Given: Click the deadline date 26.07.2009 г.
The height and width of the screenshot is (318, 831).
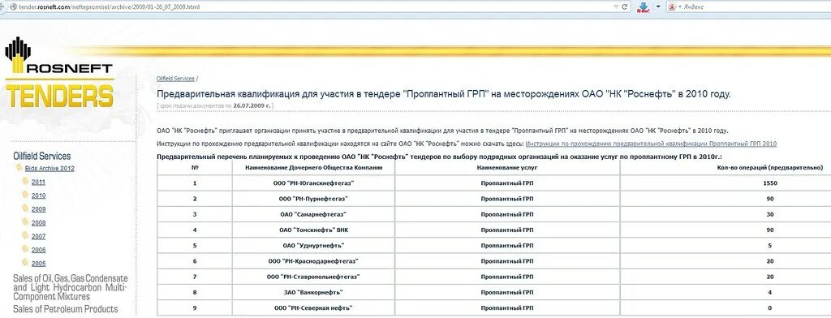Looking at the screenshot, I should [x=252, y=105].
